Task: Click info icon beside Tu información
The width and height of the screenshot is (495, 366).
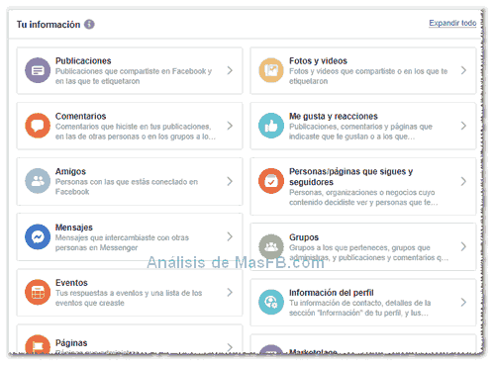Action: click(x=89, y=25)
